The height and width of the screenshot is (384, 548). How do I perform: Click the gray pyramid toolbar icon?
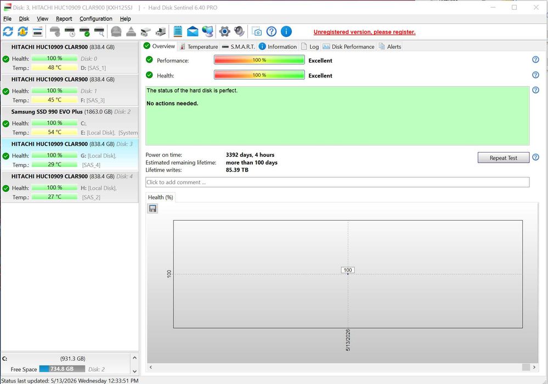pyautogui.click(x=131, y=31)
